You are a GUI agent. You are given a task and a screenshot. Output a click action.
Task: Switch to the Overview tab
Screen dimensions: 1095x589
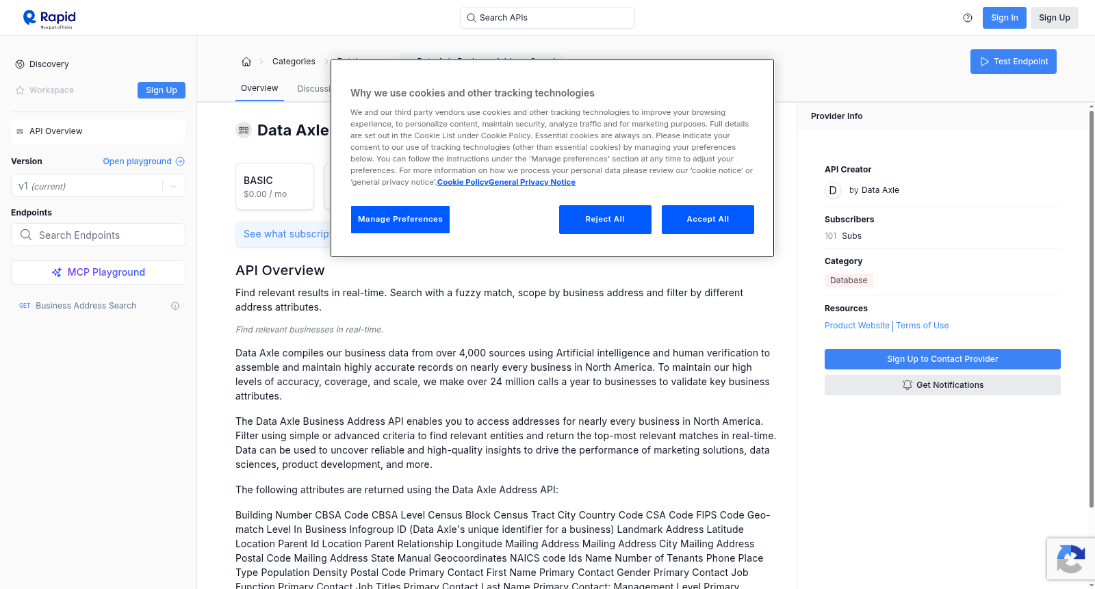tap(259, 88)
